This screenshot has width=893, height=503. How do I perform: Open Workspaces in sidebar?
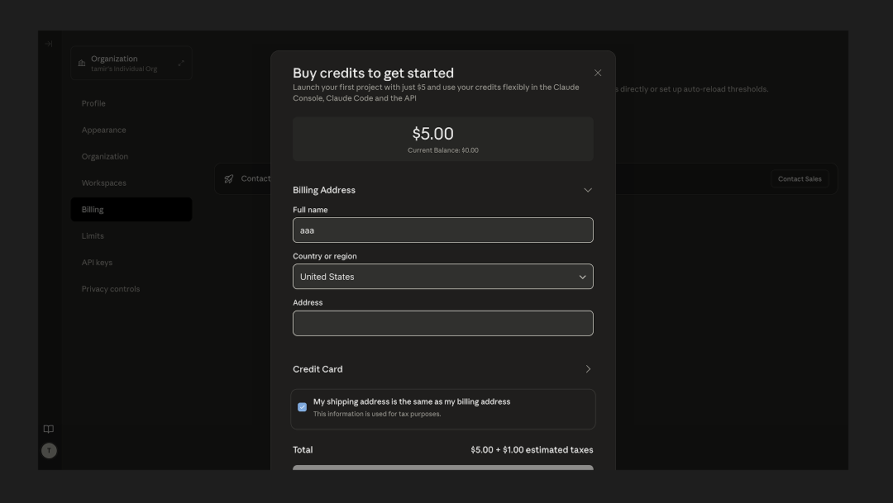(x=103, y=183)
